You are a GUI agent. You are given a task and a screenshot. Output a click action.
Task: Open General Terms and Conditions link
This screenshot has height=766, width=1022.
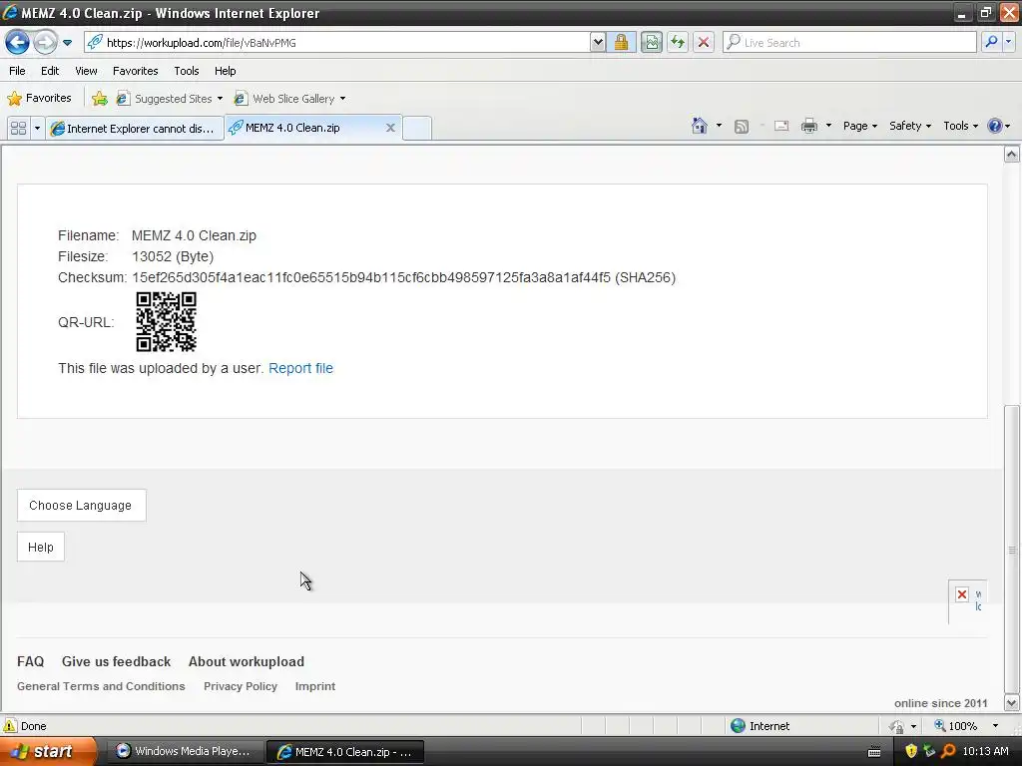point(101,686)
